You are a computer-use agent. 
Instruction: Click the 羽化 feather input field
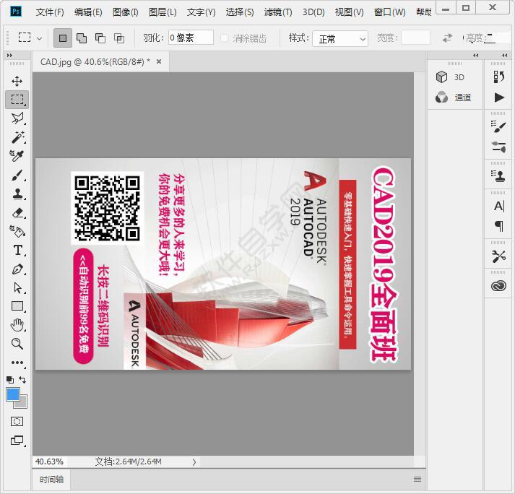(x=191, y=38)
